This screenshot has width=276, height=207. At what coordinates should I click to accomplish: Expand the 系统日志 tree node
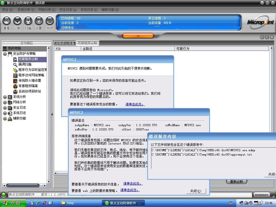point(5,113)
